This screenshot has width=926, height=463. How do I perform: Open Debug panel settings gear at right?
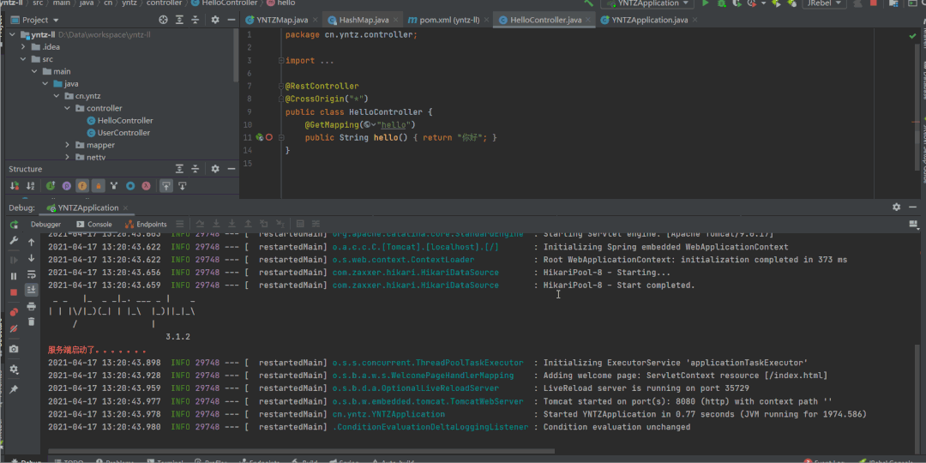point(897,207)
